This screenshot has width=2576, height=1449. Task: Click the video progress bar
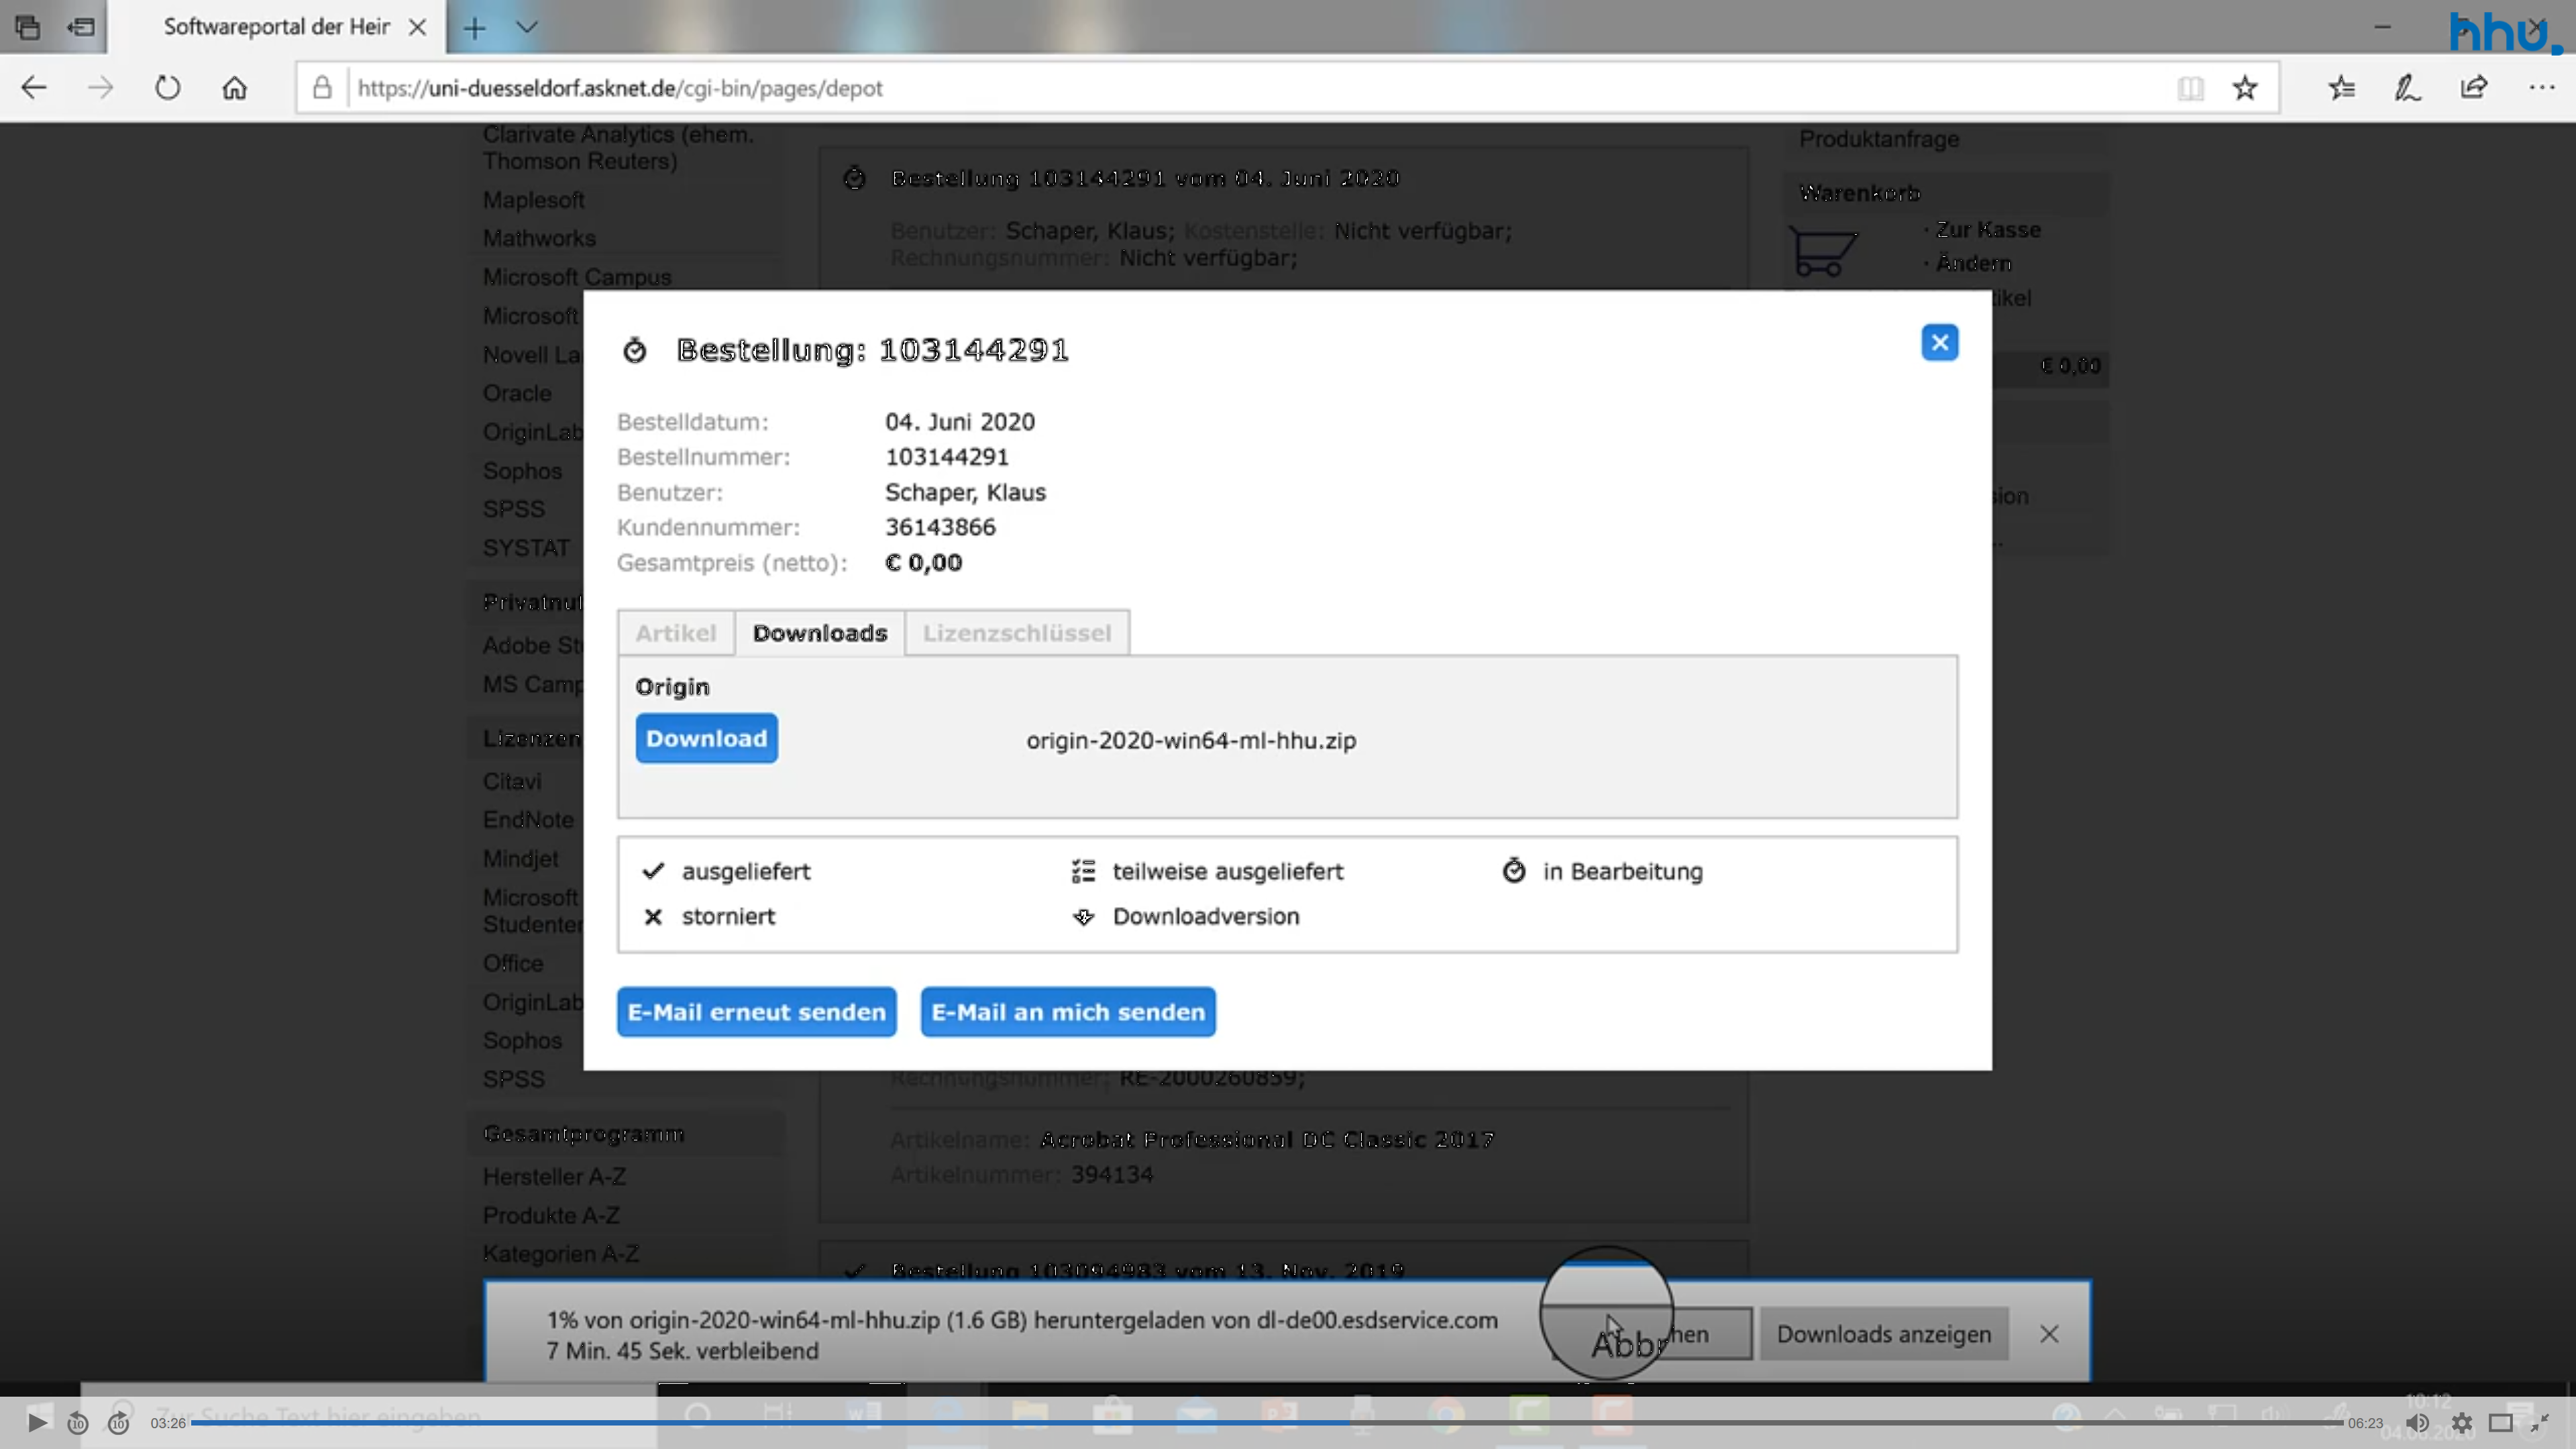1266,1422
